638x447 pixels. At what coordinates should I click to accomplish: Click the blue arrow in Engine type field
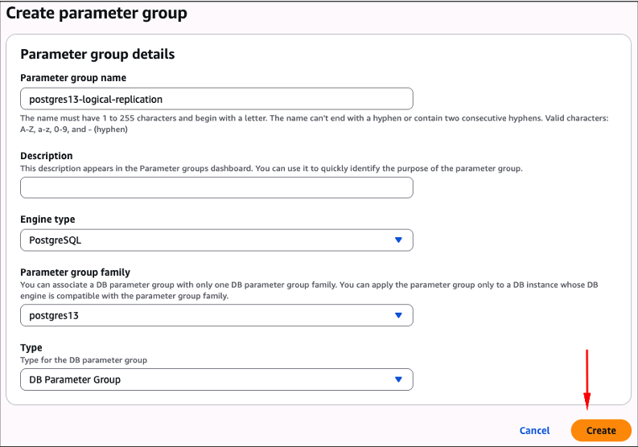pyautogui.click(x=398, y=240)
